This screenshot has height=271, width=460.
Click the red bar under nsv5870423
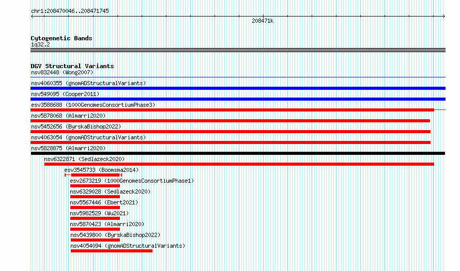tap(95, 229)
